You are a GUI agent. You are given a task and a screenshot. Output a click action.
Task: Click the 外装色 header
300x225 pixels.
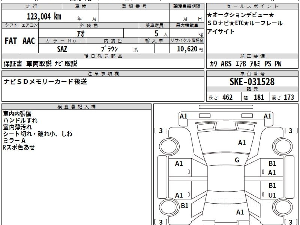pyautogui.click(x=89, y=25)
